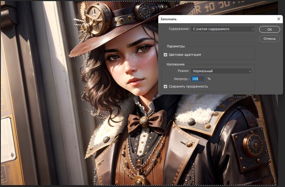
Task: Click the Наложение group heading
Action: pos(175,64)
